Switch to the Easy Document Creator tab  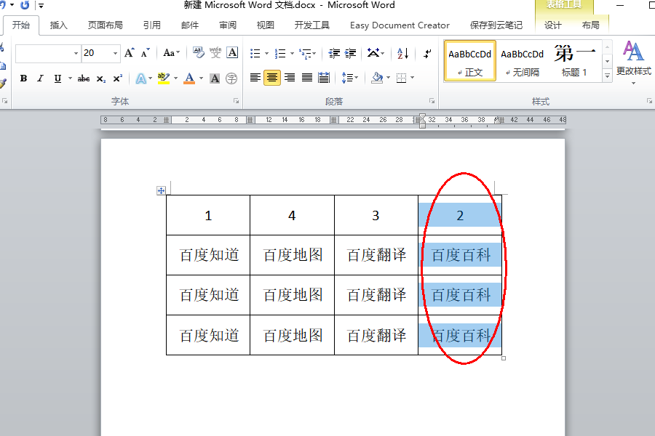point(400,25)
